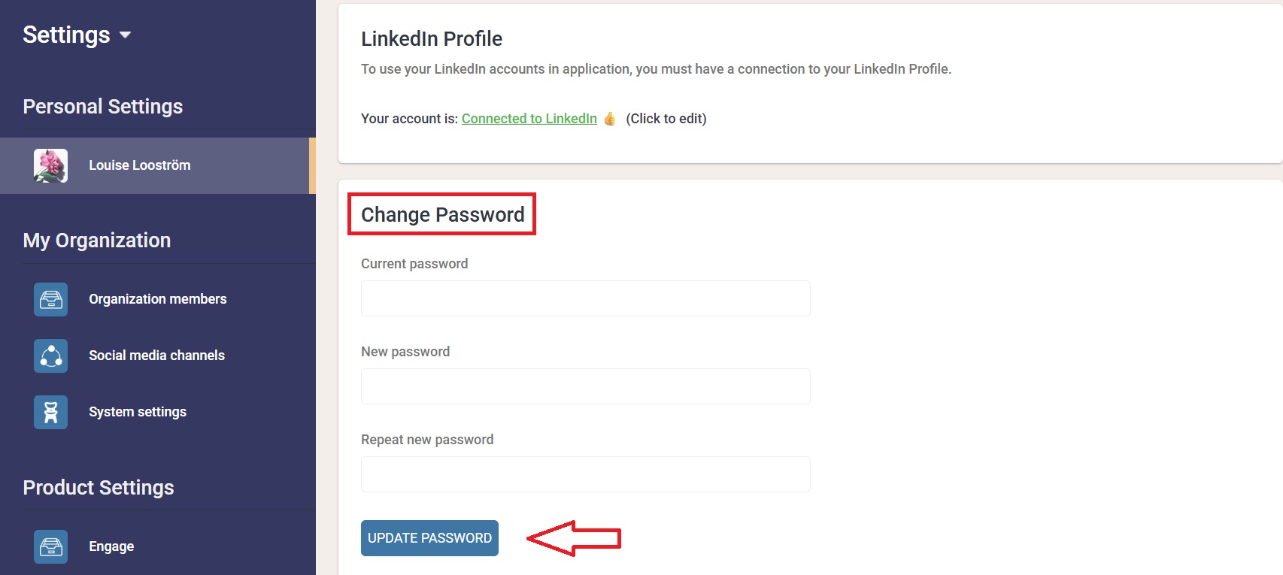
Task: Open Organization members page
Action: 157,299
